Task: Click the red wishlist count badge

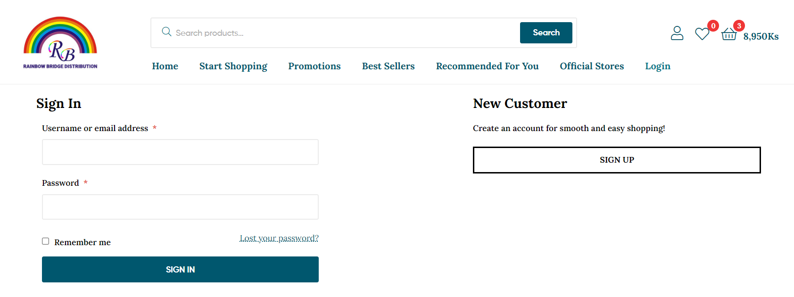Action: 713,26
